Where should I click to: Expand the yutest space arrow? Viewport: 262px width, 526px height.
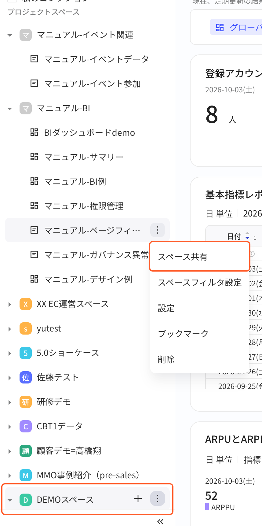10,329
